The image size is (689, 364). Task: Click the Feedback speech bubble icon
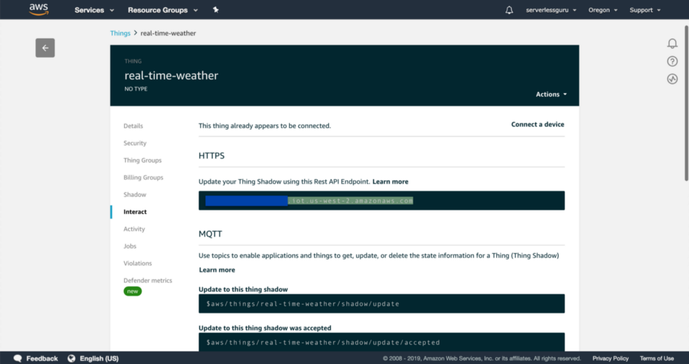(x=18, y=358)
